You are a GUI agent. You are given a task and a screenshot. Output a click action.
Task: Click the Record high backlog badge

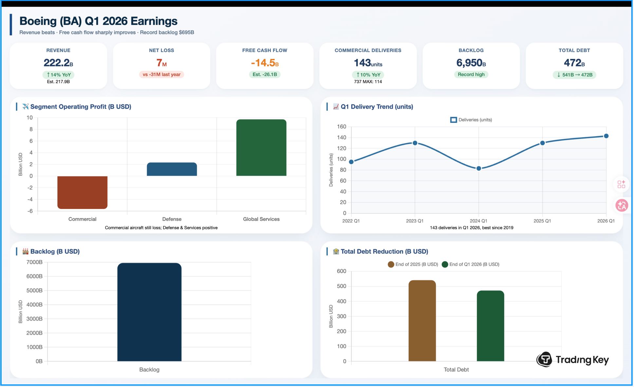[x=471, y=75]
